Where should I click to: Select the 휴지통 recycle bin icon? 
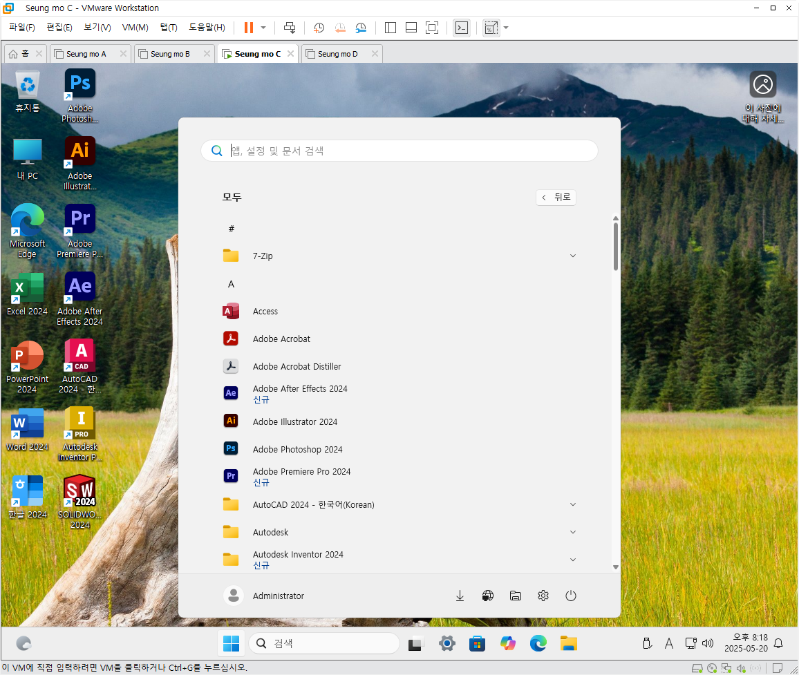27,91
